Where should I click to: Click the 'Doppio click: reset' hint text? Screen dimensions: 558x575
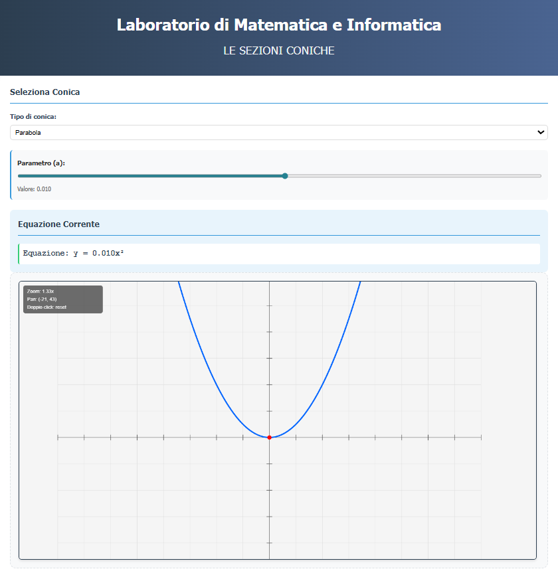pos(46,307)
